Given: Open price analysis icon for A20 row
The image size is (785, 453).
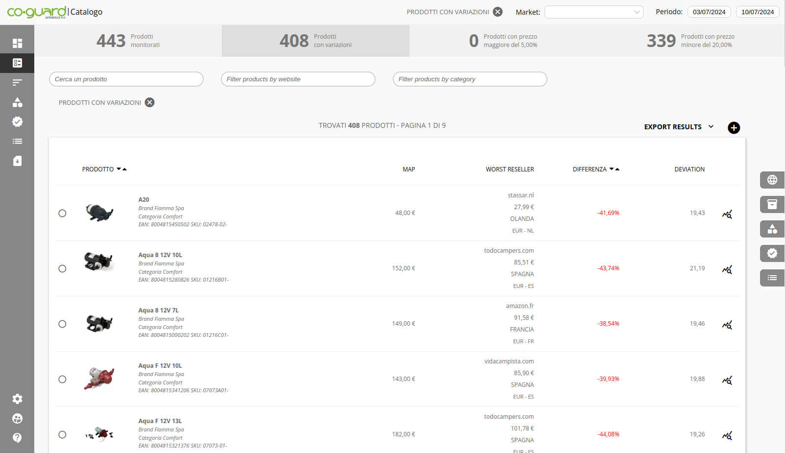Looking at the screenshot, I should (x=727, y=214).
